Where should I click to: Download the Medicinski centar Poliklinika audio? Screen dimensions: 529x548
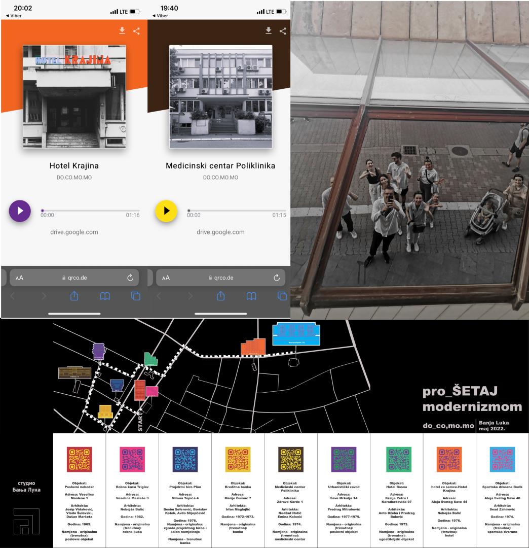(269, 31)
